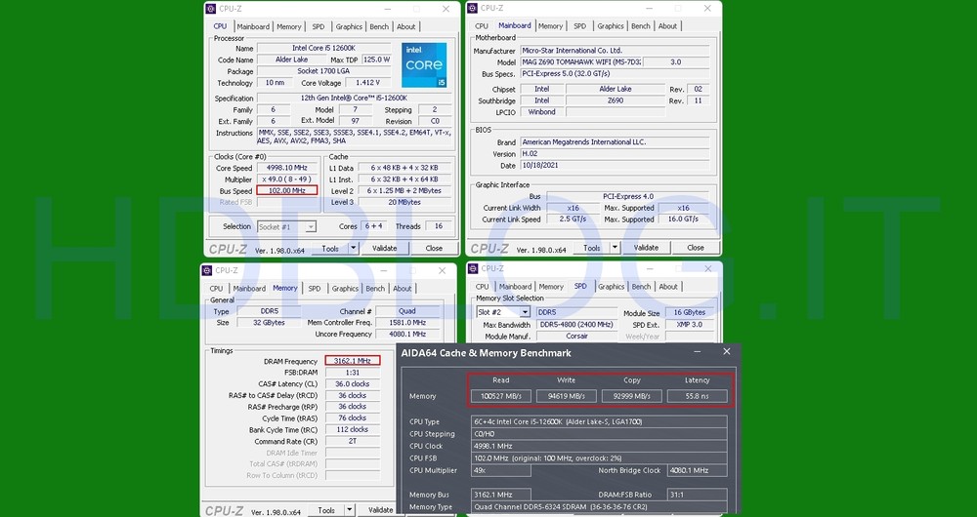Open the Bench tab in the Mainboard window
Screen dimensions: 977x517
coord(641,26)
